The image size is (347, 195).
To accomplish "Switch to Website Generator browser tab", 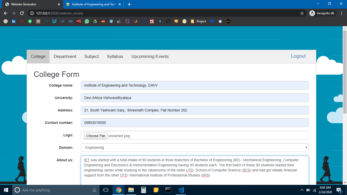I will click(33, 4).
